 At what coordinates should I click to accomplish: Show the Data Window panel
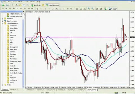17,5
